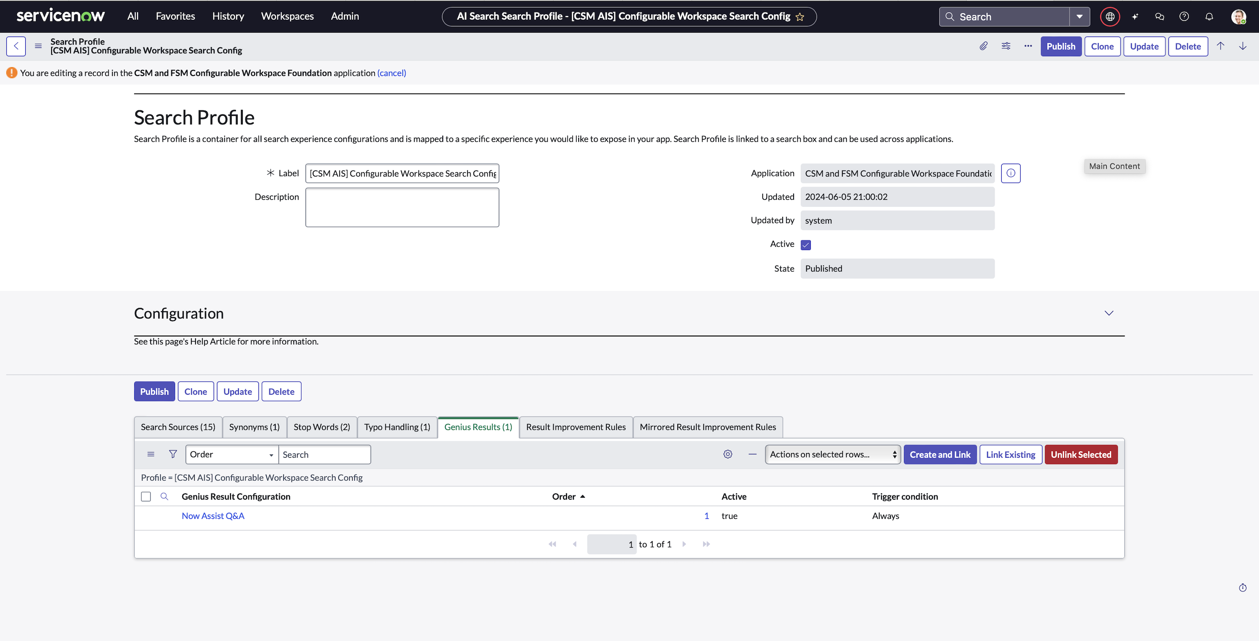
Task: Click Delete in the form header
Action: (1188, 47)
